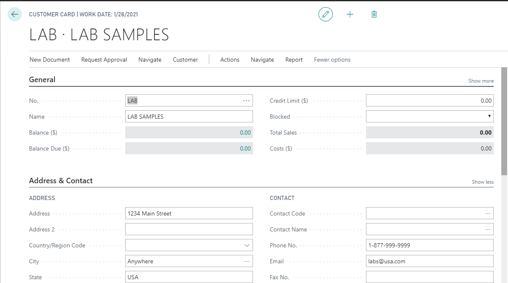Collapse Address & Contact with Show less
Viewport: 508px width, 283px height.
[482, 182]
